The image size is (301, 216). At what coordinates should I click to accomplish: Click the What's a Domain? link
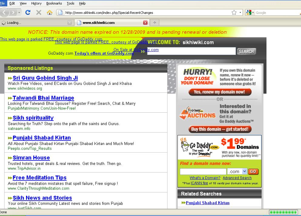coord(205,178)
